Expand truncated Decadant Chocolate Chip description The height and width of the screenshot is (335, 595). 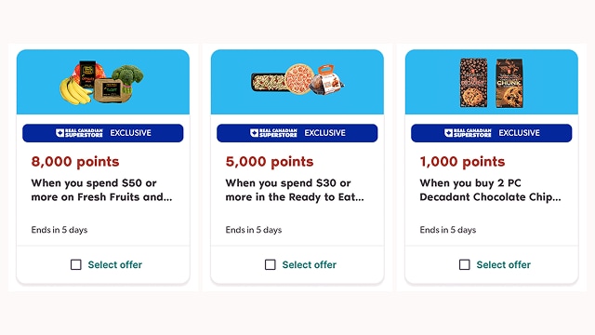(x=490, y=190)
